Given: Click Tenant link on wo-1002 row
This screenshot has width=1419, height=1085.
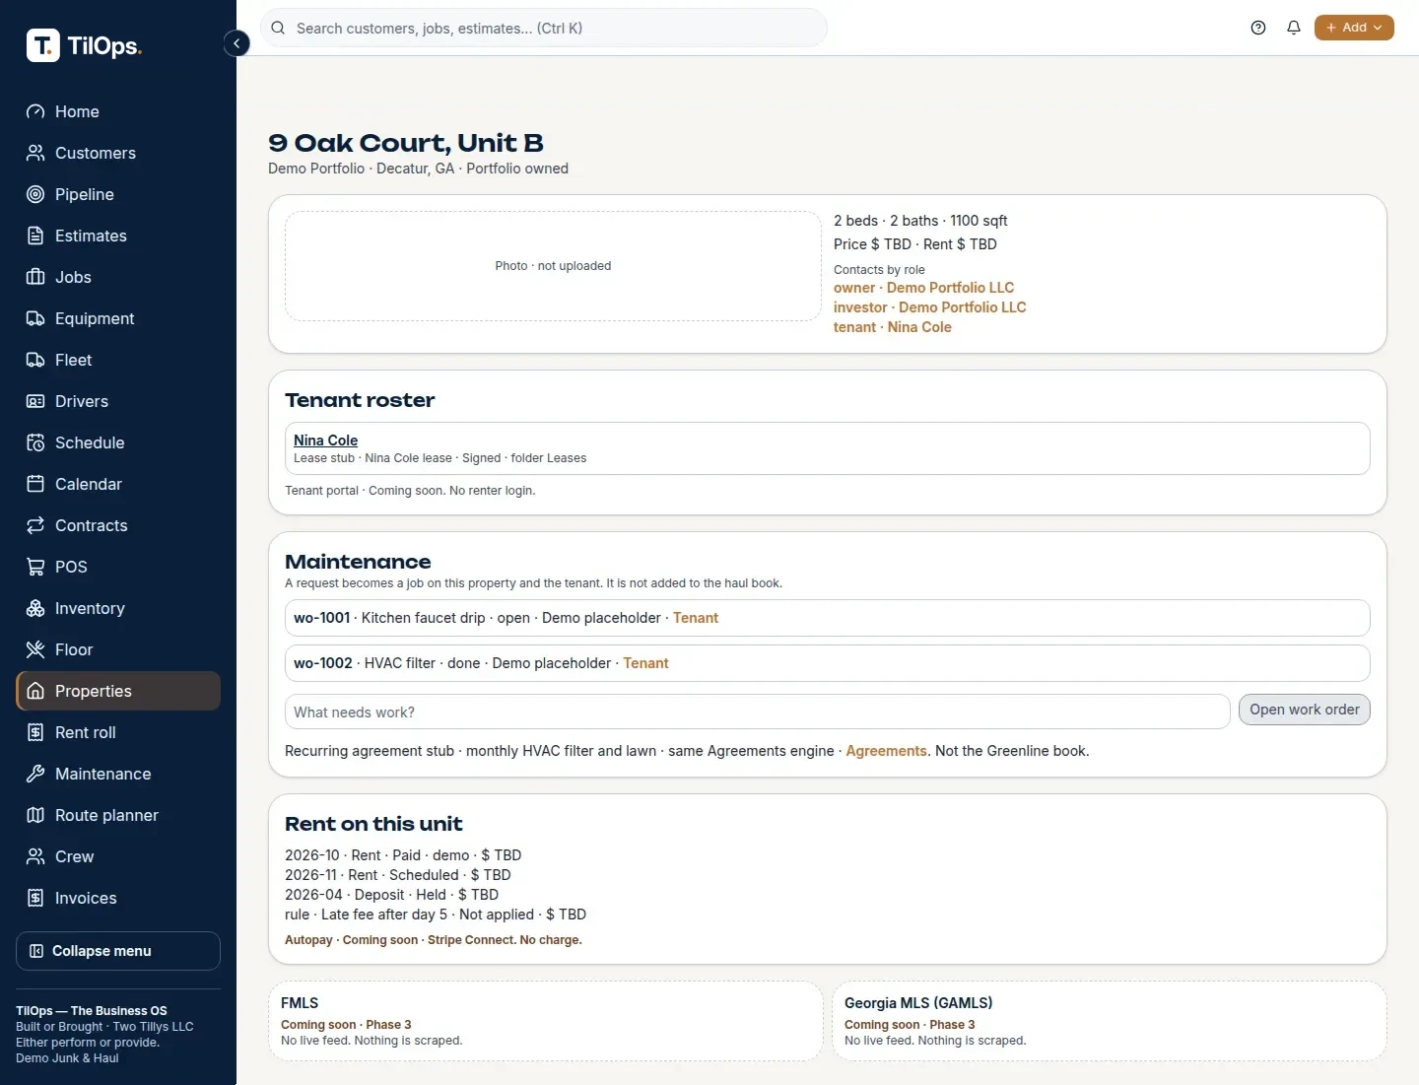Looking at the screenshot, I should point(645,663).
